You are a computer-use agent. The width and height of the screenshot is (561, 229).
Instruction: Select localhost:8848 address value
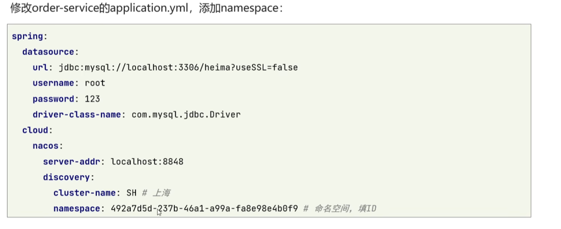coord(147,162)
